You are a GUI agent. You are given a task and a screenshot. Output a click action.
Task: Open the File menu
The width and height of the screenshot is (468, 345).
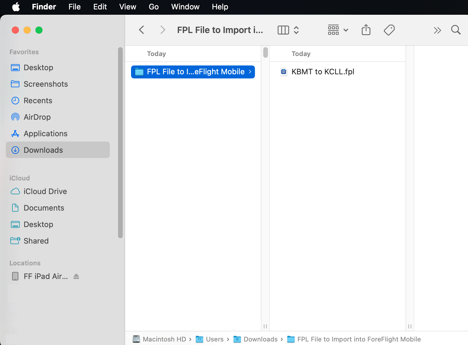tap(74, 7)
